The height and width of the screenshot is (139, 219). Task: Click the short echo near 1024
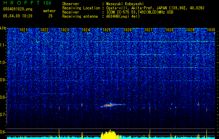click(82, 105)
